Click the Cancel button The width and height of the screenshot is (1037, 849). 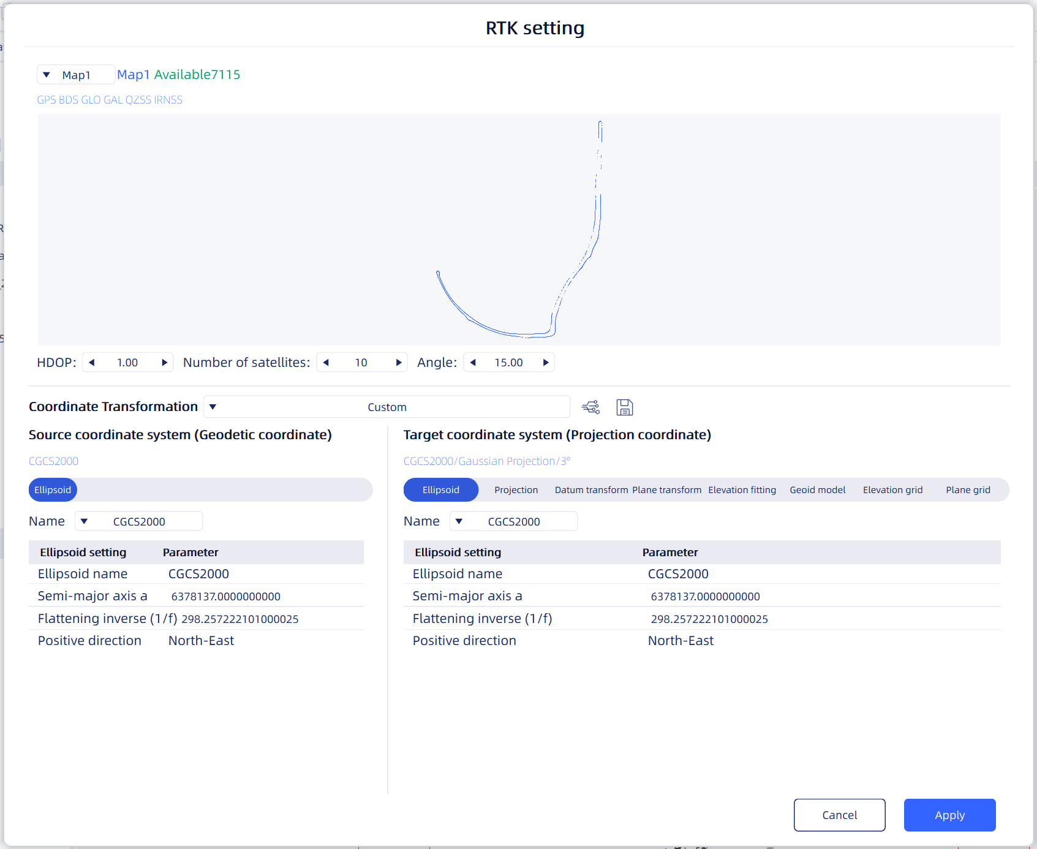(840, 815)
